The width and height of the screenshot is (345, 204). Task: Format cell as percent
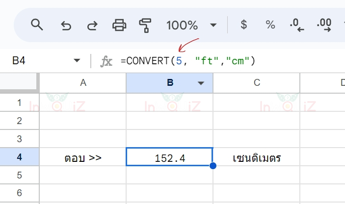pyautogui.click(x=270, y=25)
